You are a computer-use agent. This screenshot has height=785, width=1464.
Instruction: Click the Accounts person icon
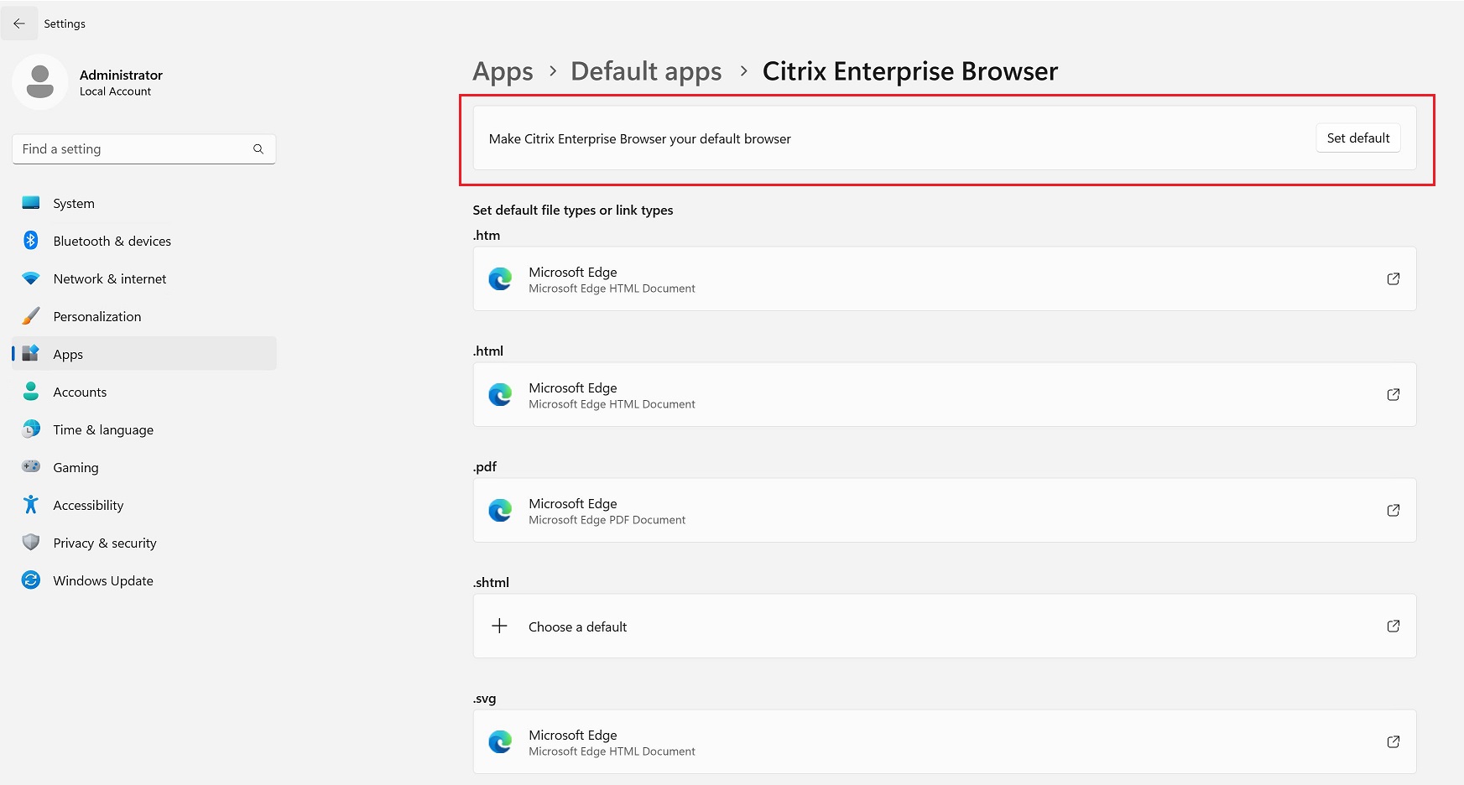tap(31, 392)
